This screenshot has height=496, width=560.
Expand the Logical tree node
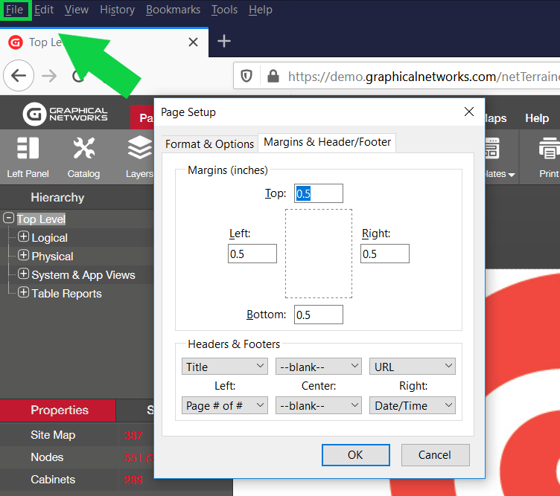[23, 237]
